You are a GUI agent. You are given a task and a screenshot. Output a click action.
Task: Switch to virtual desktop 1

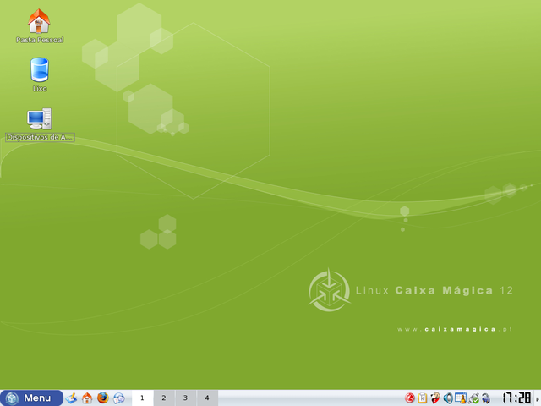tap(142, 398)
